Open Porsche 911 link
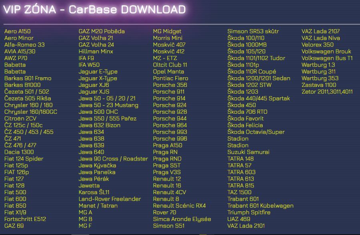360x235 pixels. 169,92
